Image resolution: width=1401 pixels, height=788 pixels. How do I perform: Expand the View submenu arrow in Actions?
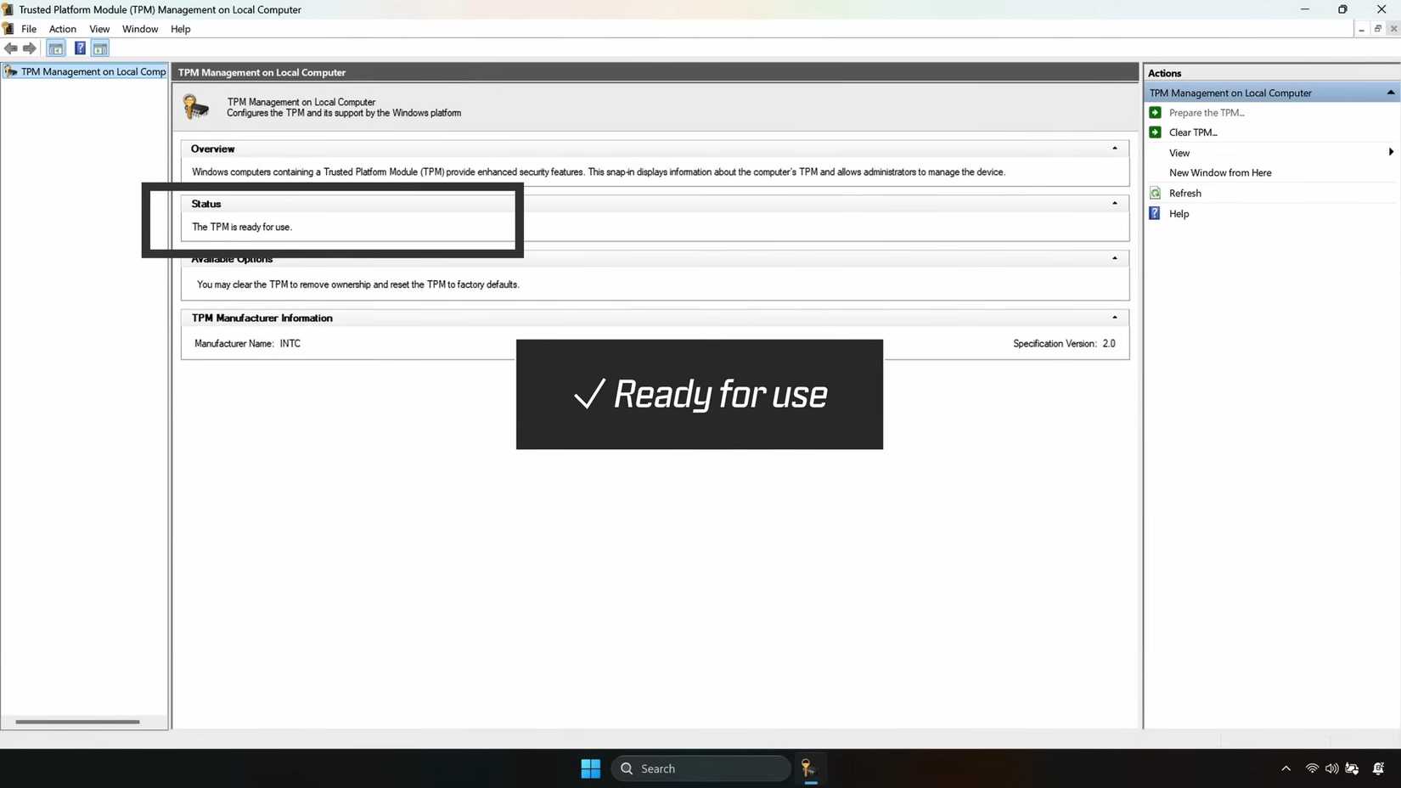tap(1390, 152)
